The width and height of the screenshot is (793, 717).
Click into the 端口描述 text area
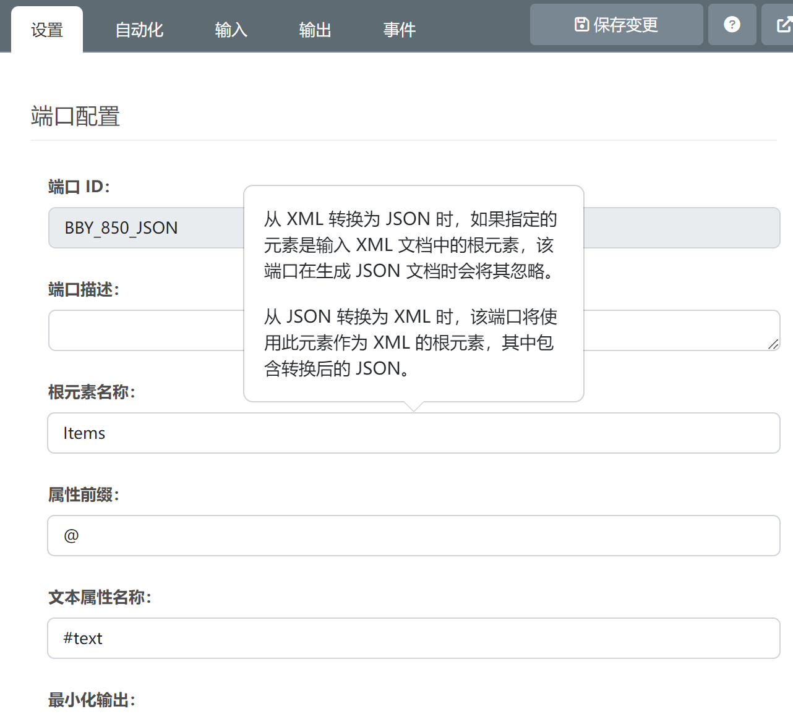414,330
